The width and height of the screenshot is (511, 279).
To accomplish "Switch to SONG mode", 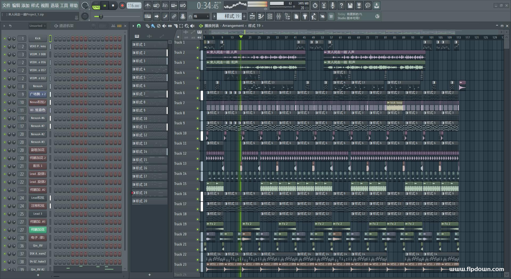I will (96, 7).
